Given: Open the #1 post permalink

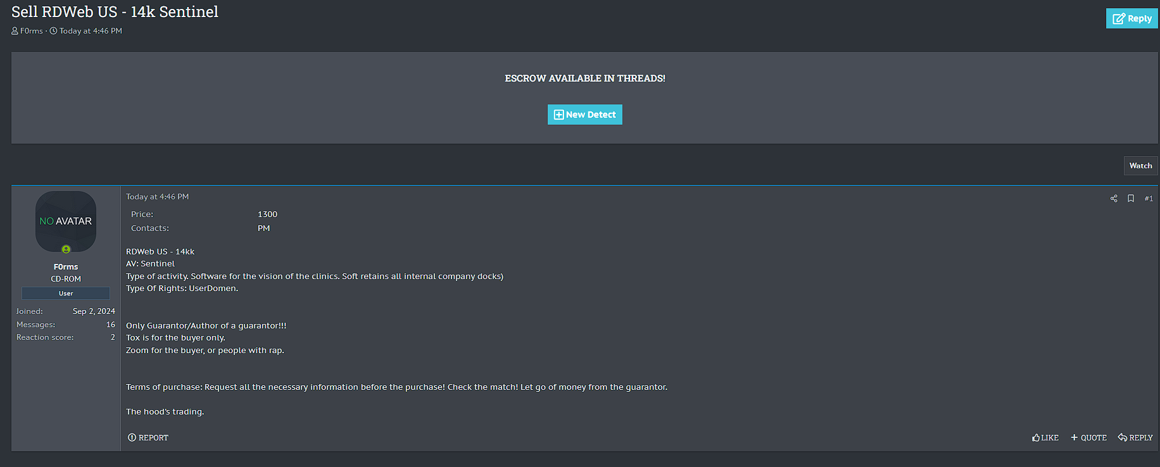Looking at the screenshot, I should (x=1149, y=199).
